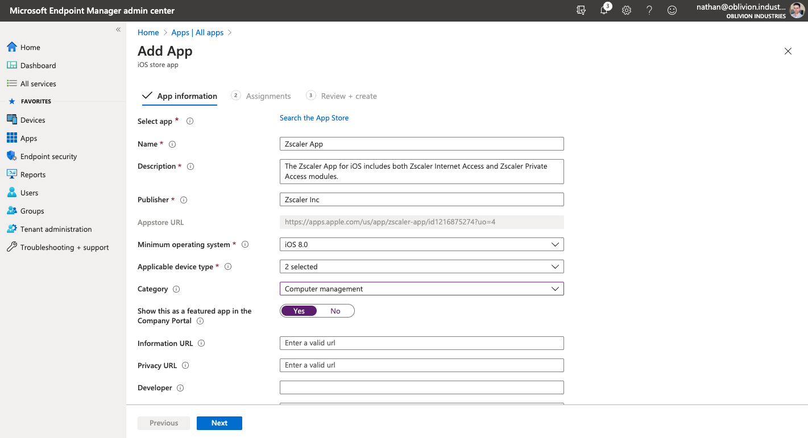Viewport: 808px width, 438px height.
Task: Set featured app toggle to Yes
Action: click(x=299, y=311)
